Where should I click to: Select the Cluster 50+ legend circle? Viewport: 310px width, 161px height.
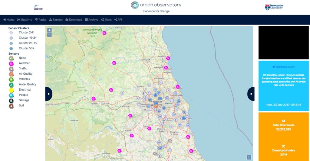pos(11,49)
